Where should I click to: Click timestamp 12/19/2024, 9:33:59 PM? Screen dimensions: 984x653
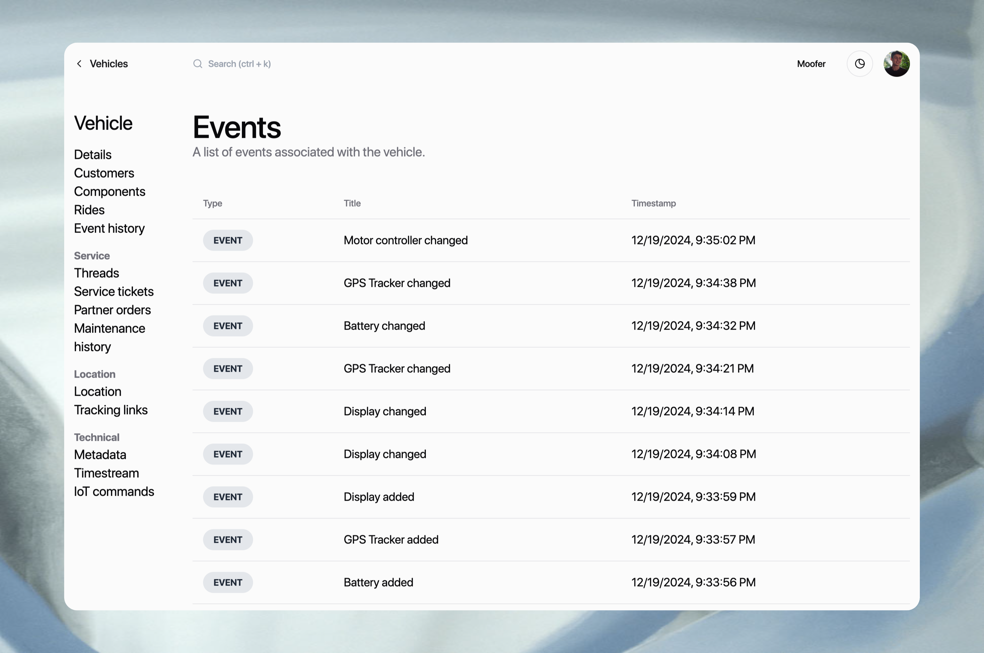(693, 497)
